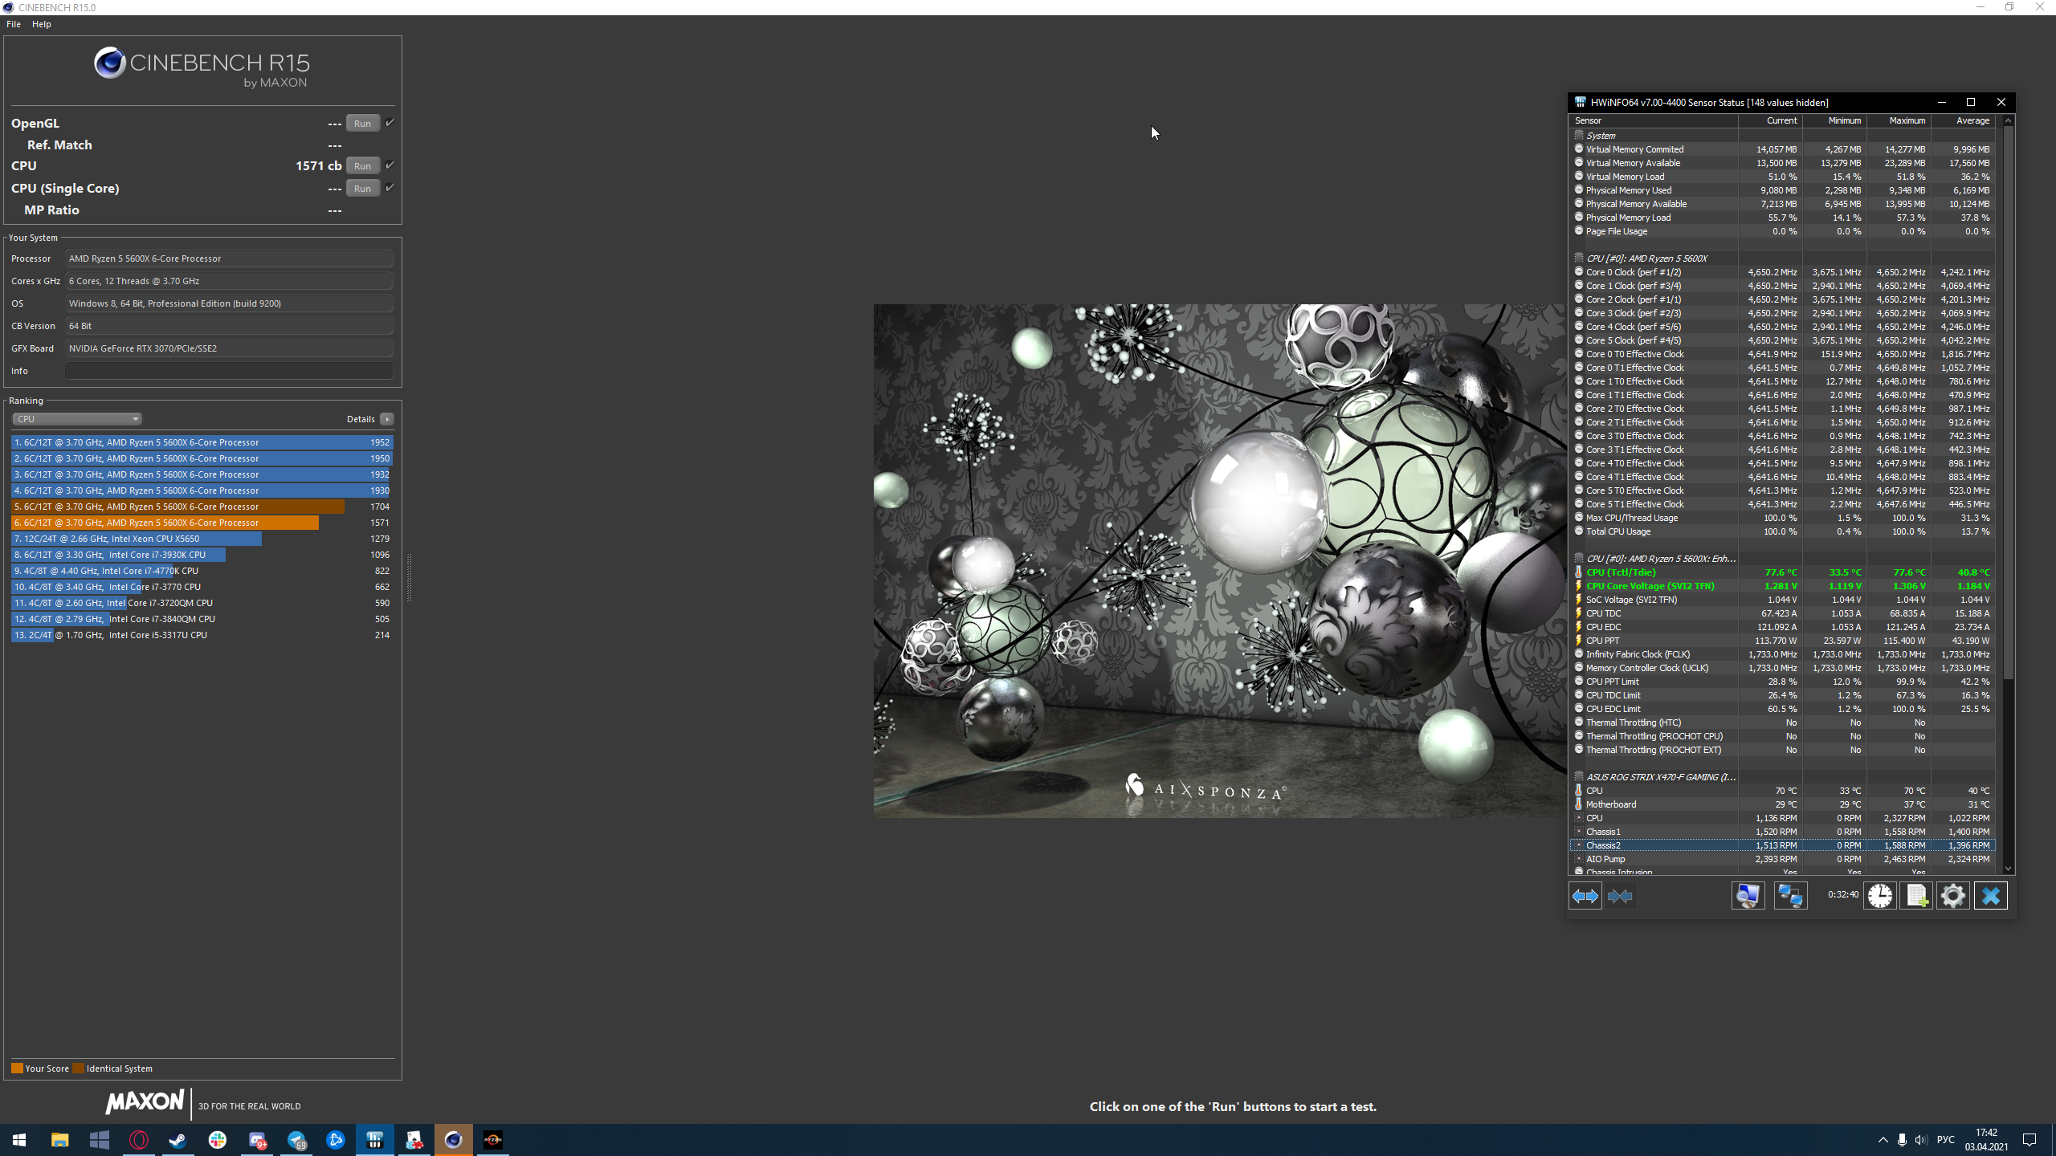Open Steam from the taskbar
The image size is (2056, 1156).
pos(177,1140)
